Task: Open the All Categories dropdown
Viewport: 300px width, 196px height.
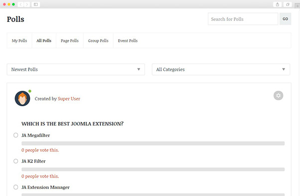Action: pos(221,69)
